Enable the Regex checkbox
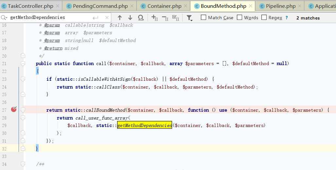The width and height of the screenshot is (336, 170). point(264,18)
